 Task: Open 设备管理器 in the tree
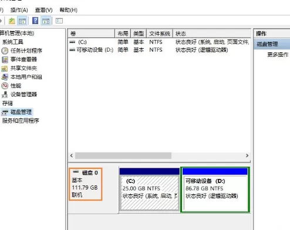click(23, 94)
